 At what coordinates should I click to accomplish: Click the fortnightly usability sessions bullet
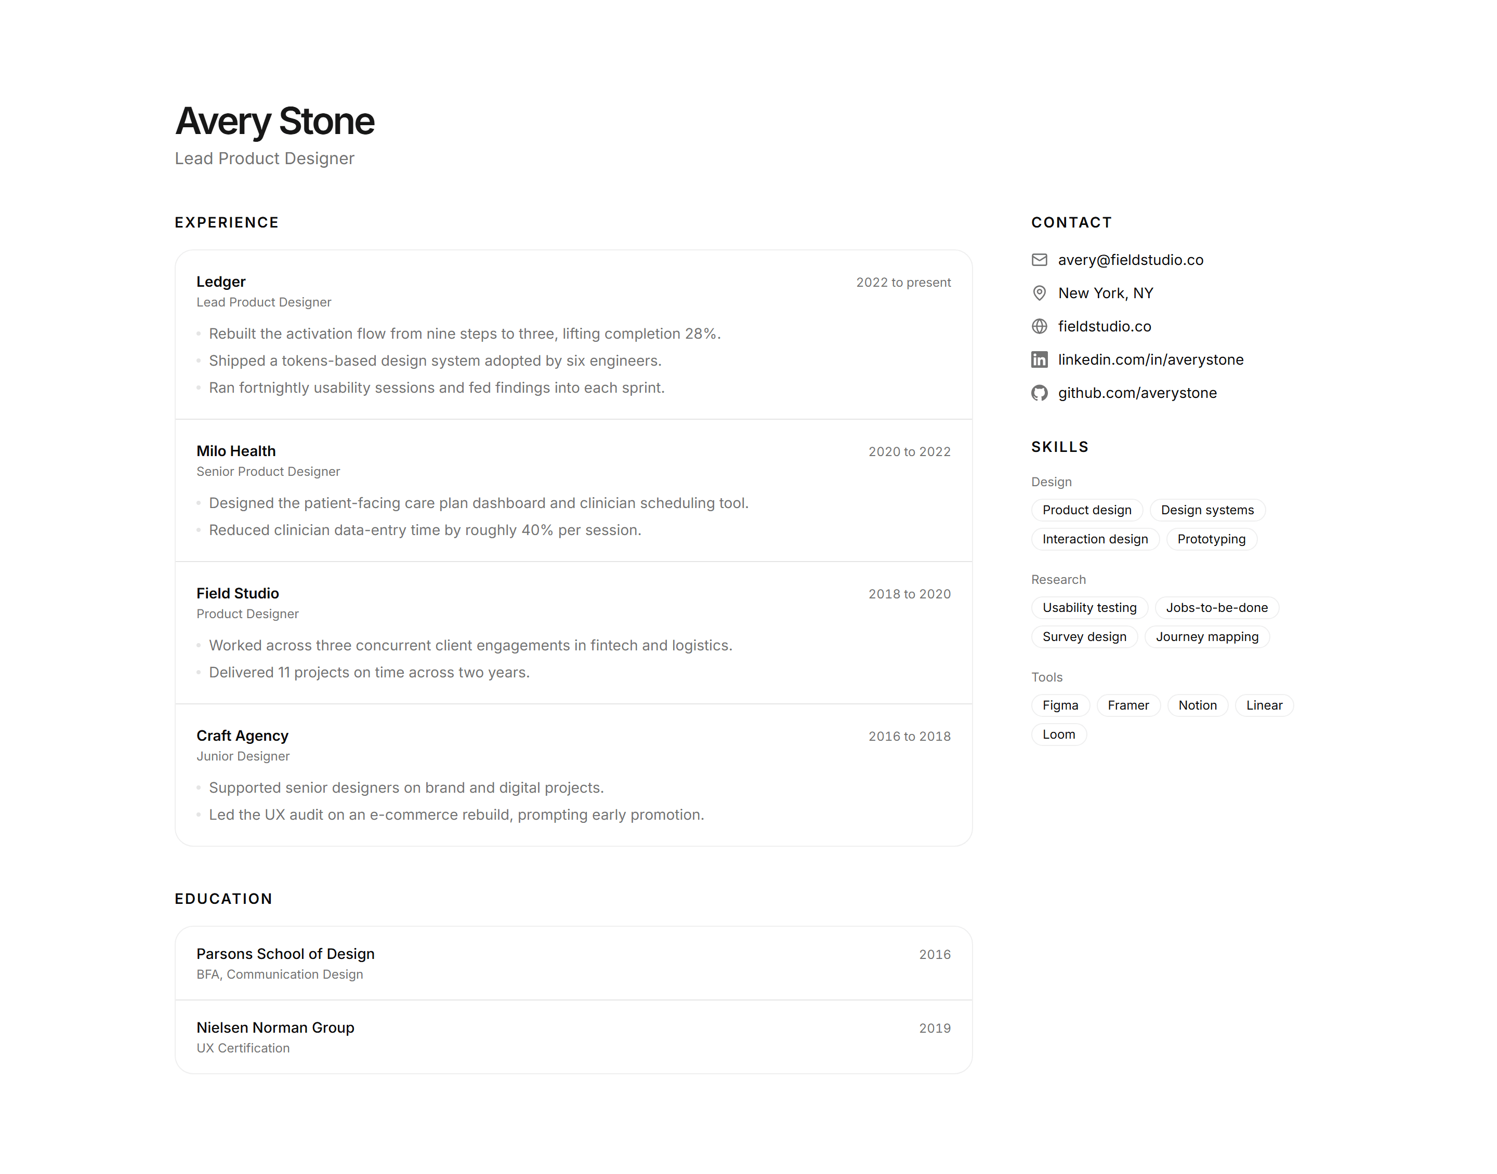437,388
